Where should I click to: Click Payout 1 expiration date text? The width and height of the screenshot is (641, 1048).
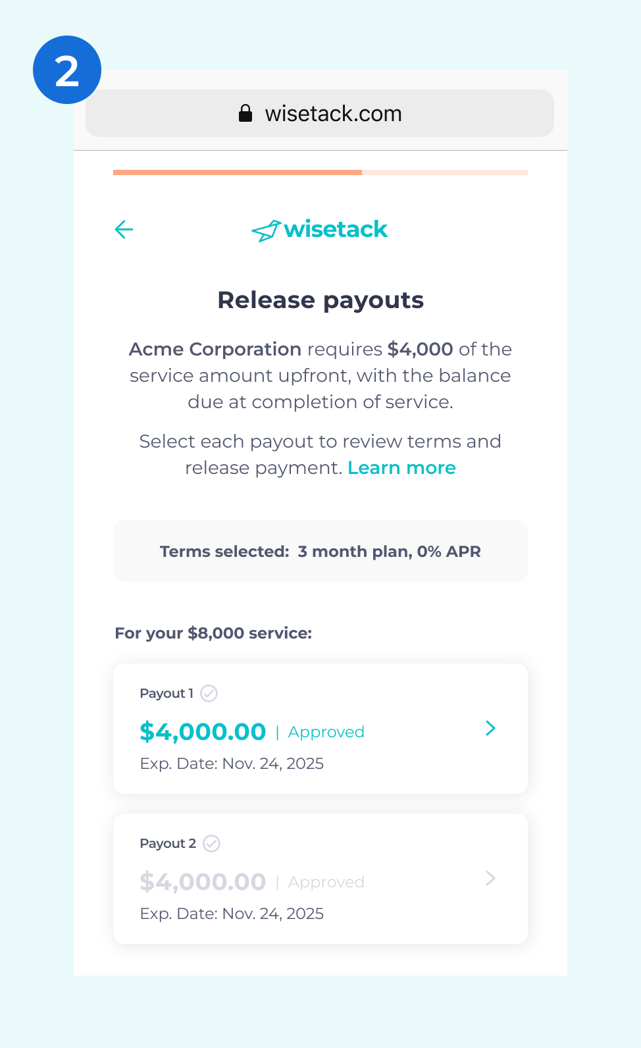pos(232,764)
